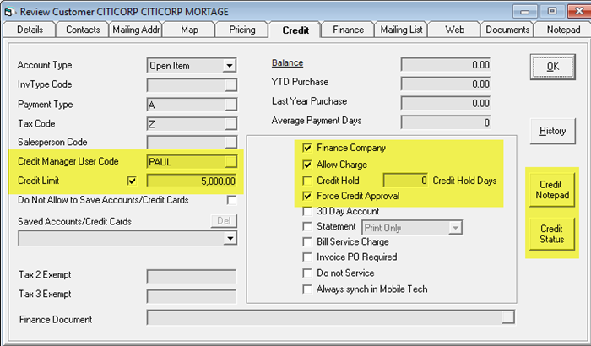591x346 pixels.
Task: Click the OK button
Action: point(552,67)
